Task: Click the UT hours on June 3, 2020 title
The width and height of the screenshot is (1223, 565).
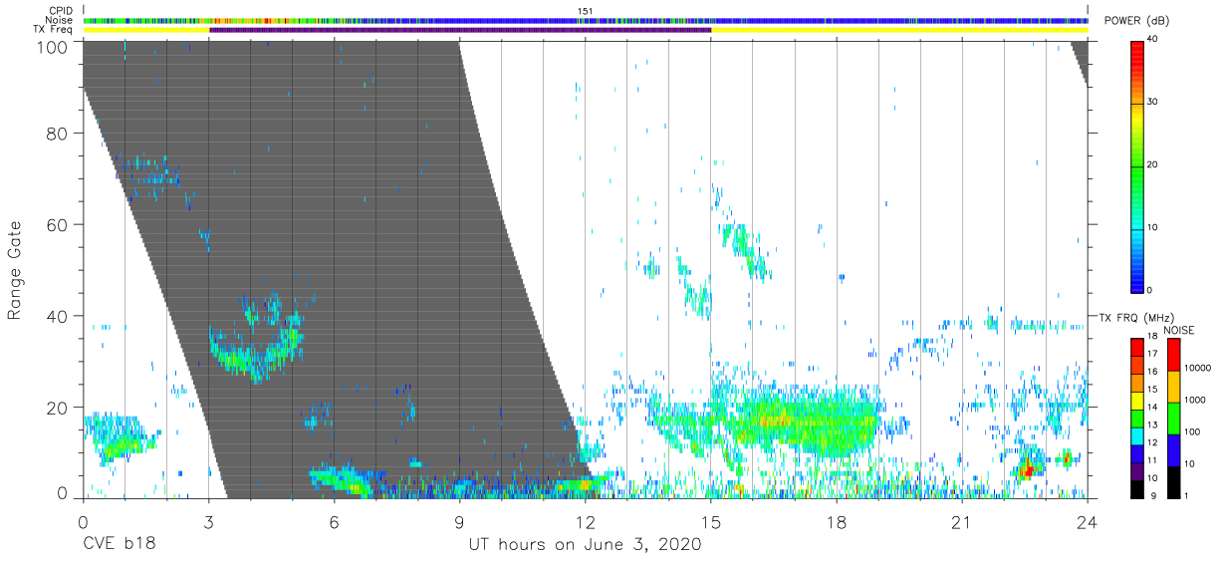Action: (585, 545)
